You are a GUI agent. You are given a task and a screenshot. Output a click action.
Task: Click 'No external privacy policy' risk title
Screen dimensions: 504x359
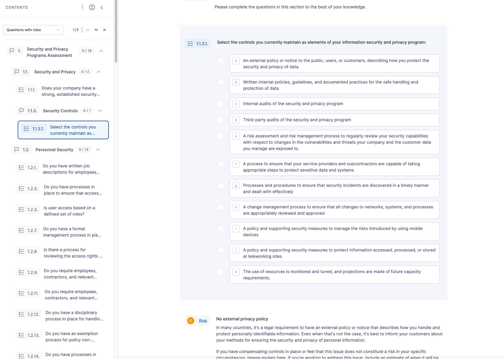(x=242, y=319)
